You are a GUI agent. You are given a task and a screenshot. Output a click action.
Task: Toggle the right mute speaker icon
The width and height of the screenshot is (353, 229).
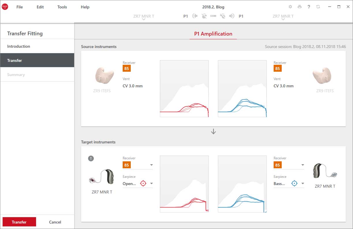[231, 16]
